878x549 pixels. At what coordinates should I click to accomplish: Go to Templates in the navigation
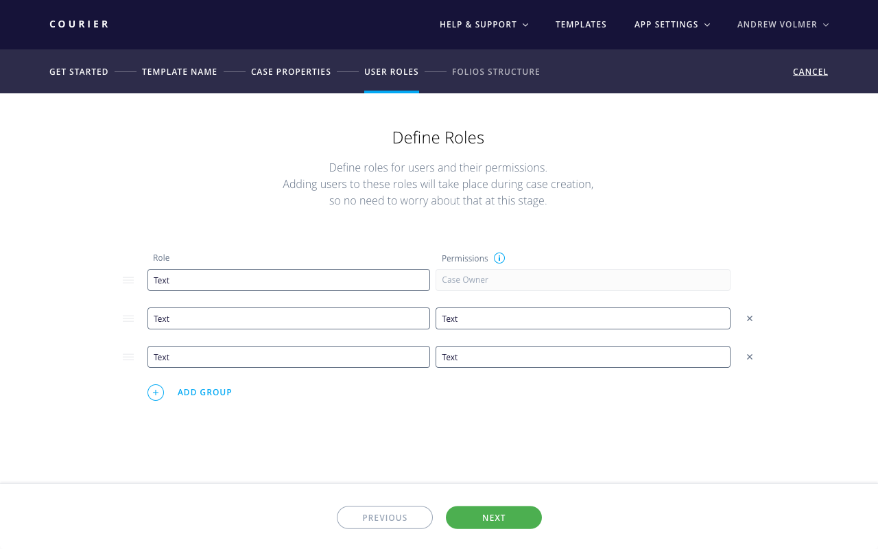point(581,25)
